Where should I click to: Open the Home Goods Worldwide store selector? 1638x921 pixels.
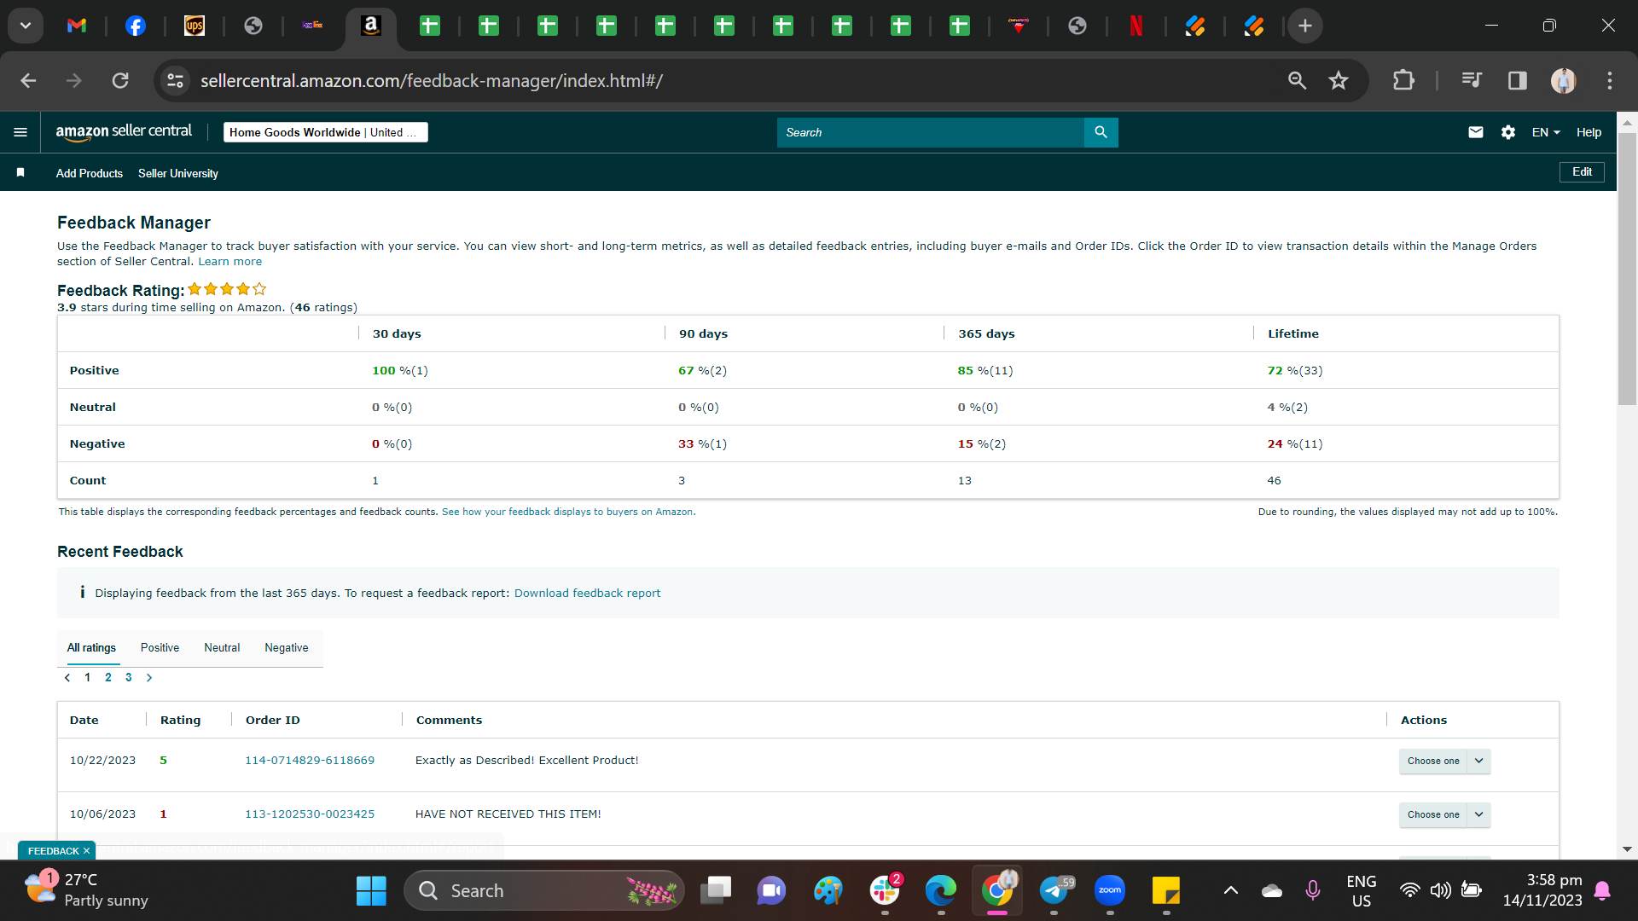click(x=325, y=132)
